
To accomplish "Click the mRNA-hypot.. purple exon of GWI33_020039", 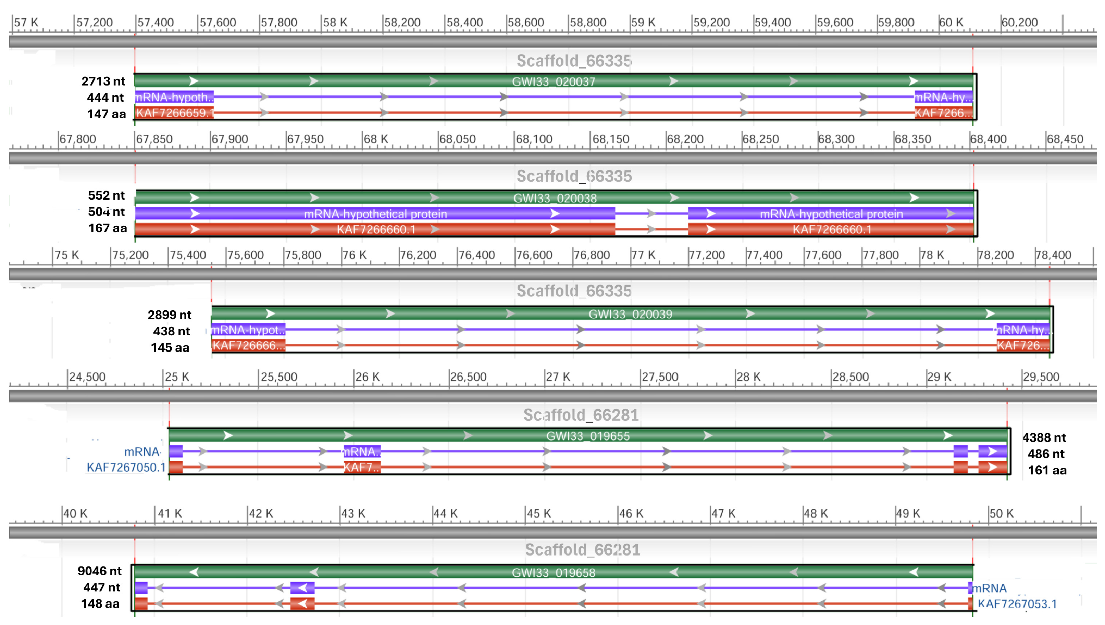I will point(248,330).
